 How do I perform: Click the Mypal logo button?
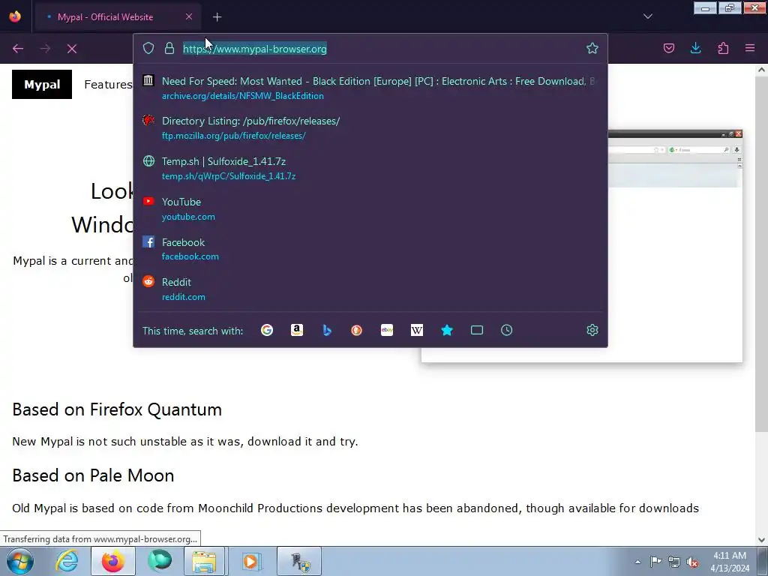(42, 84)
